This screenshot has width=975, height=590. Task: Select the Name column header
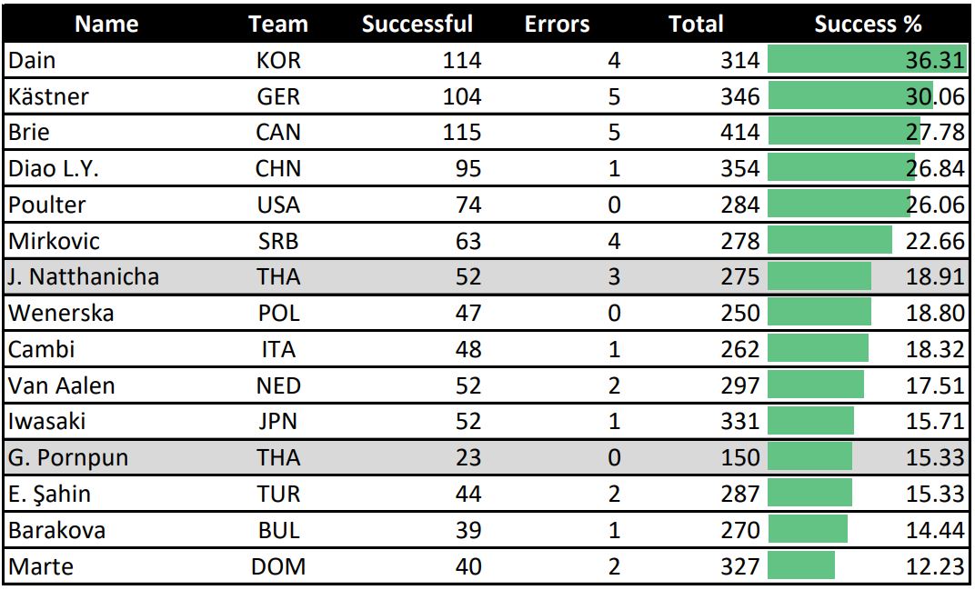pyautogui.click(x=106, y=24)
